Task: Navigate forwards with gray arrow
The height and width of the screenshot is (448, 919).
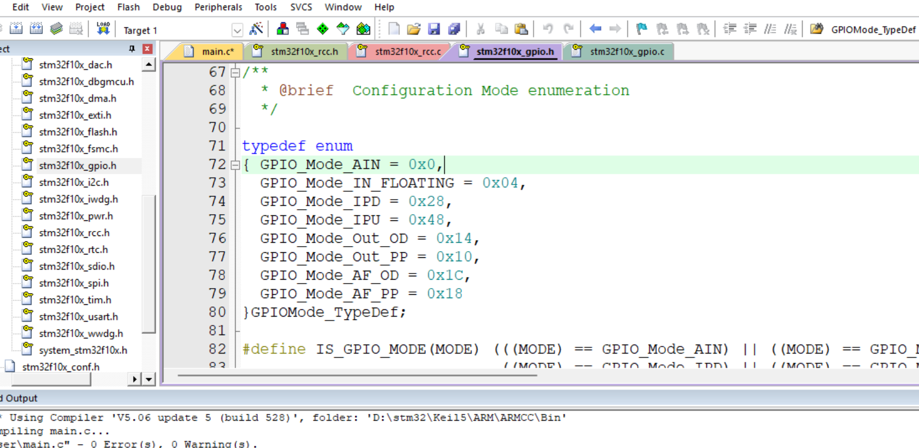Action: click(x=615, y=29)
